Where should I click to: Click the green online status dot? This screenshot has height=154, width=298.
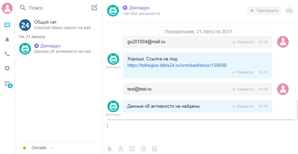click(x=24, y=148)
